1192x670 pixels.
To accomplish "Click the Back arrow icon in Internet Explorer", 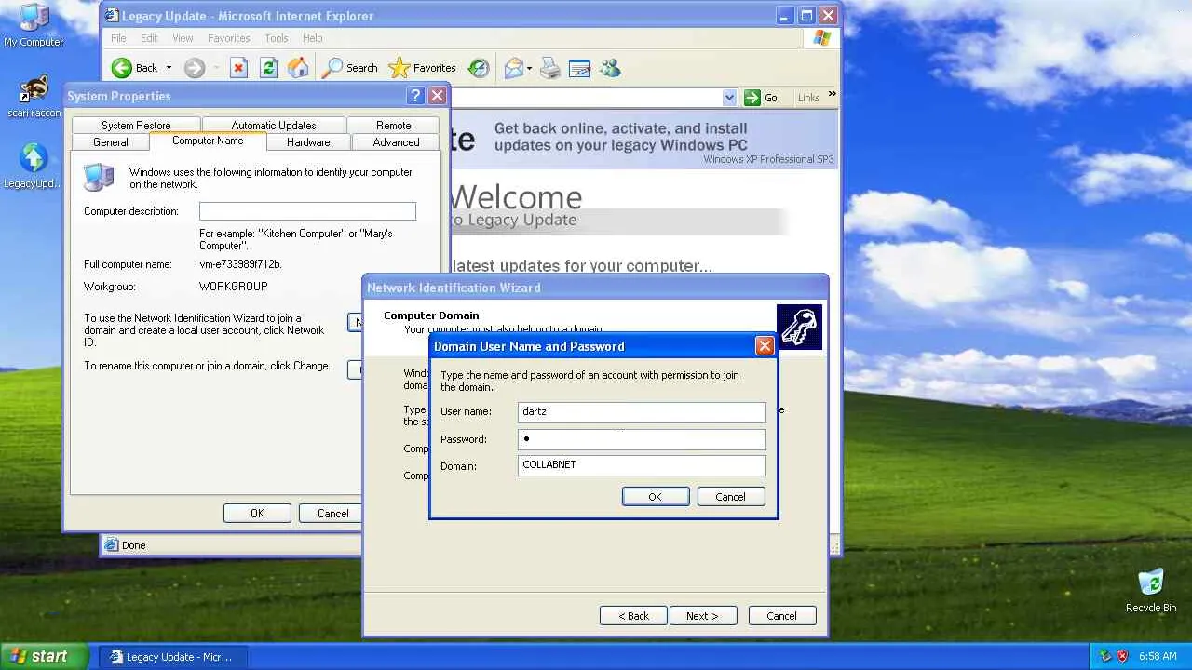I will click(x=122, y=68).
